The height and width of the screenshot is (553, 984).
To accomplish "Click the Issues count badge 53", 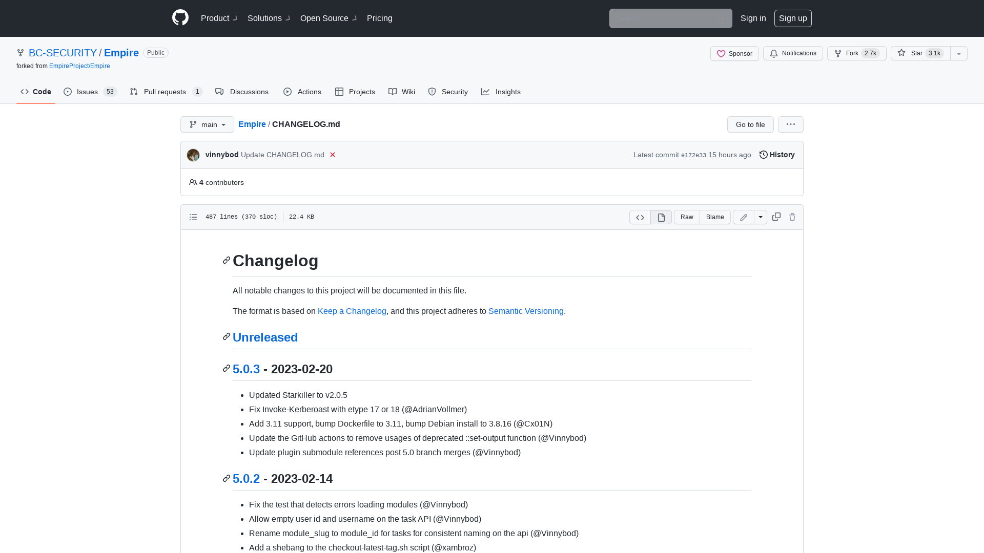I will click(x=110, y=92).
